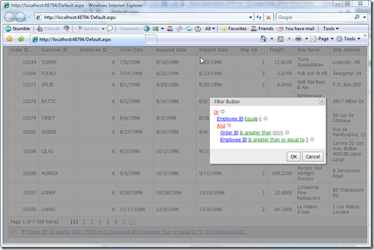Add a condition with the plus icon next to Or
Screen dimensions: 374x250
(223, 111)
